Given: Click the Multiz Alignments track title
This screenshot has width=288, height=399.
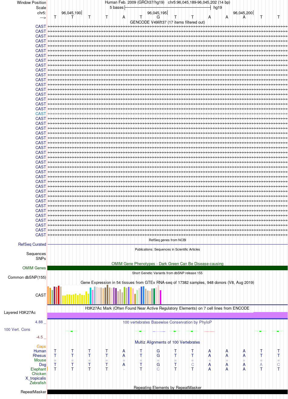Looking at the screenshot, I should pos(167,342).
